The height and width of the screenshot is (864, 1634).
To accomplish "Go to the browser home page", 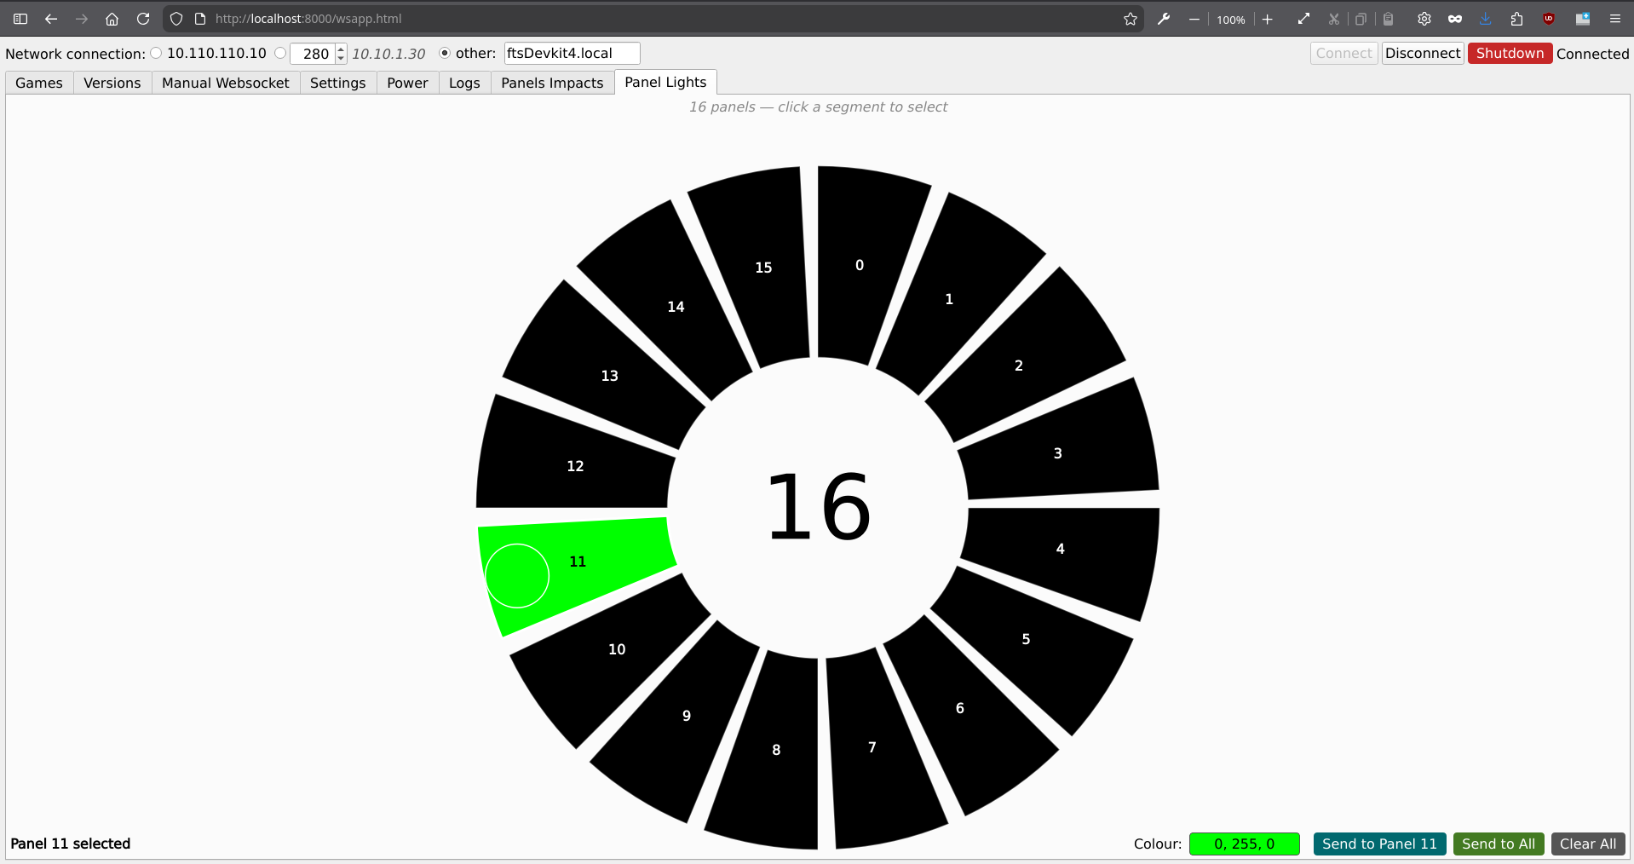I will pos(112,19).
